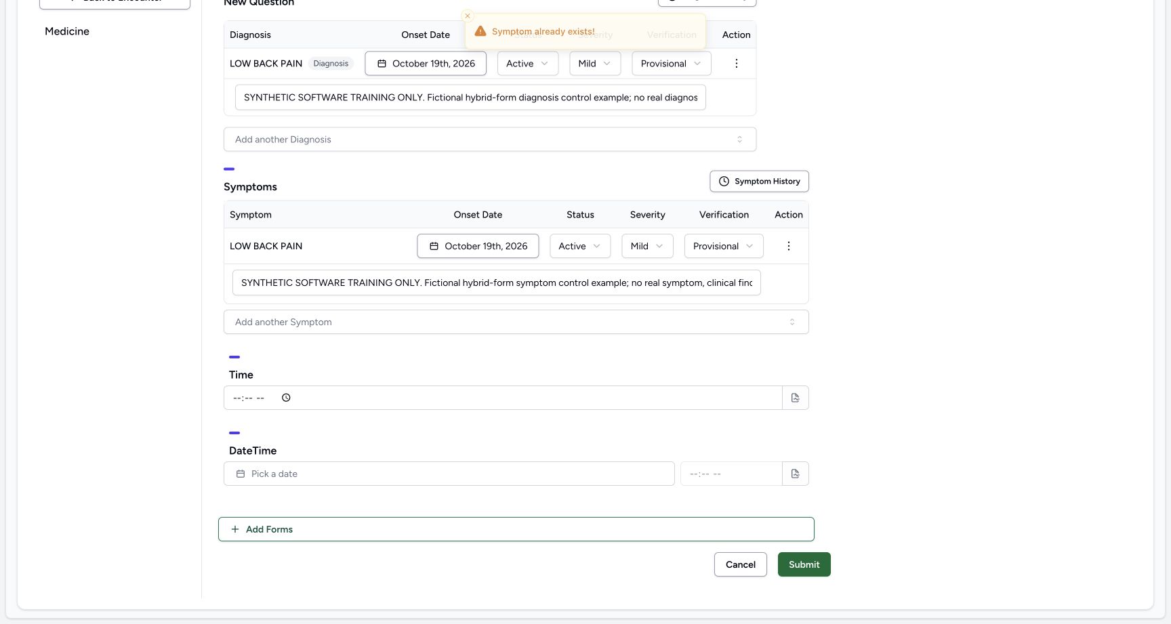Click the 'Diagnosis' badge next to LOW BACK PAIN
The width and height of the screenshot is (1171, 624).
pos(331,64)
